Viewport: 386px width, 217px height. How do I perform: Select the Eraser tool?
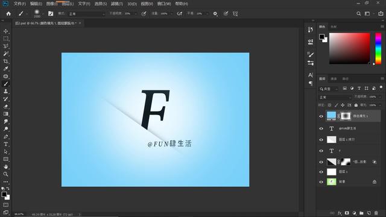(x=5, y=107)
